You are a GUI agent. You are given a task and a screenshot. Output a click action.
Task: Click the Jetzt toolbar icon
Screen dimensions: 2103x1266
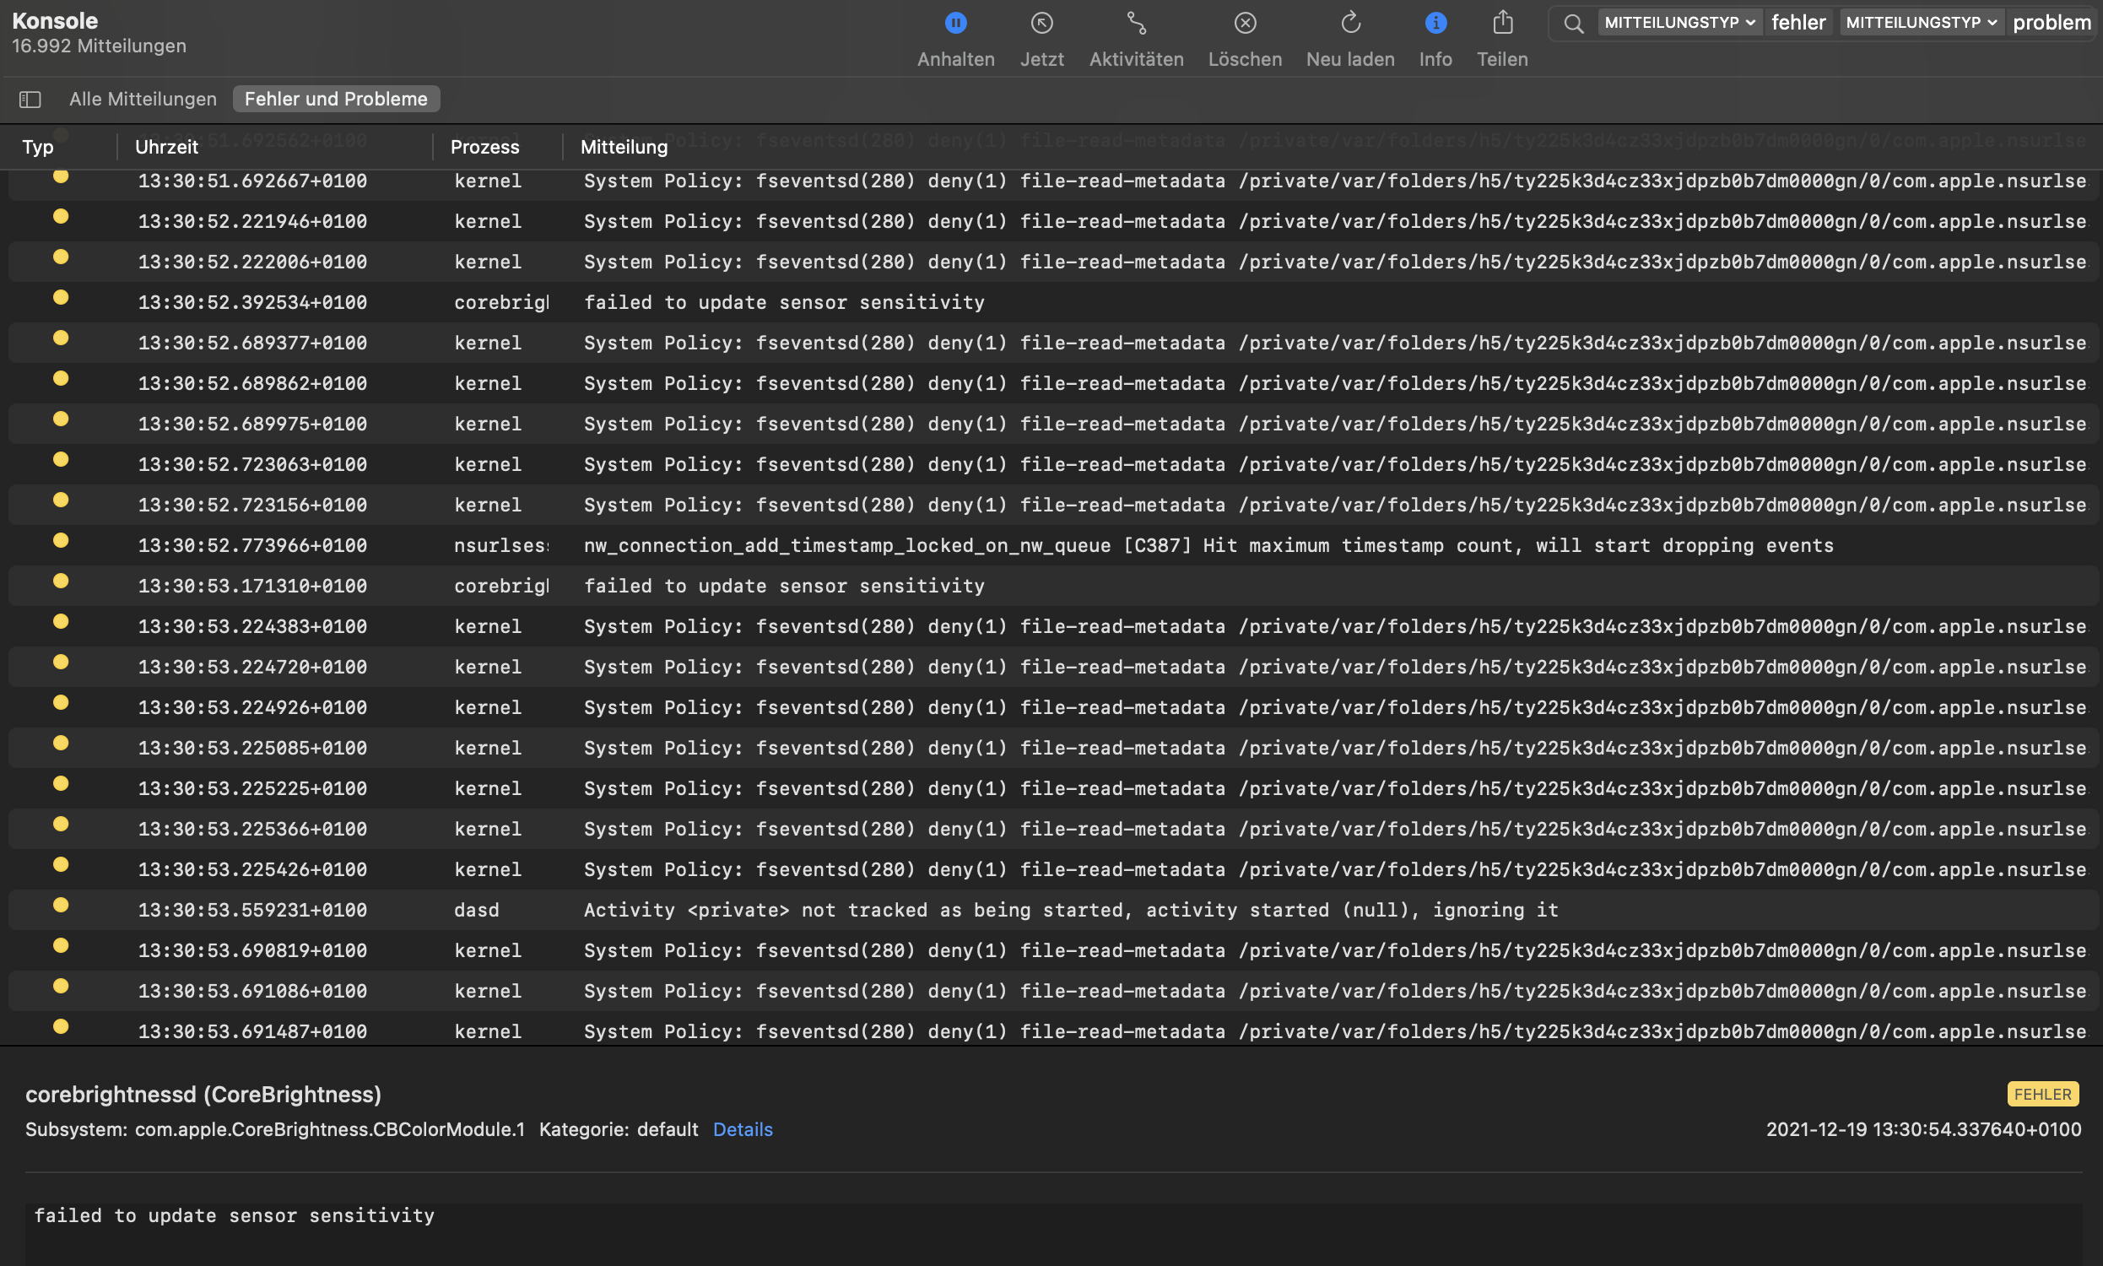(x=1041, y=24)
